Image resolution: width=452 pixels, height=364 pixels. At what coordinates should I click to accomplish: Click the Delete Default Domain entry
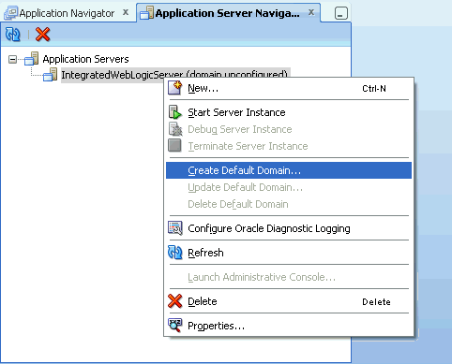click(288, 204)
